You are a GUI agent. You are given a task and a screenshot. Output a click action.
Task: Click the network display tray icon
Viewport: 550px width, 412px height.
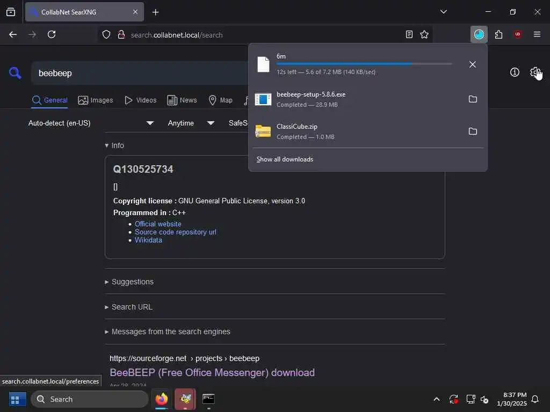471,399
